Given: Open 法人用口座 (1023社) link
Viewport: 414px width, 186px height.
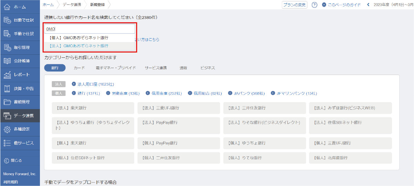Looking at the screenshot, I should (93, 84).
